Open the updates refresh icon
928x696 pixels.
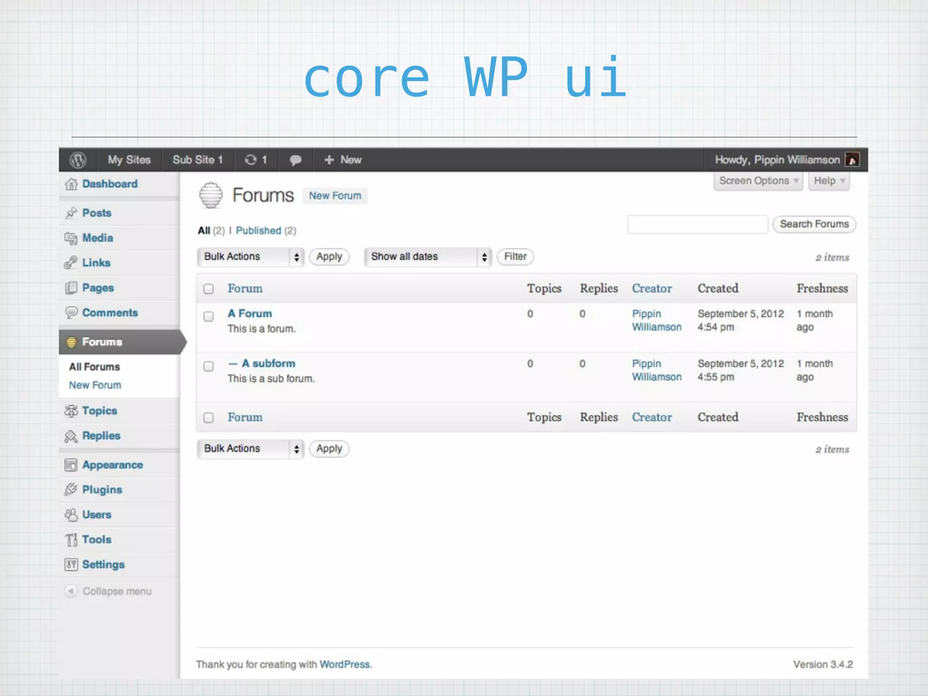pyautogui.click(x=251, y=160)
